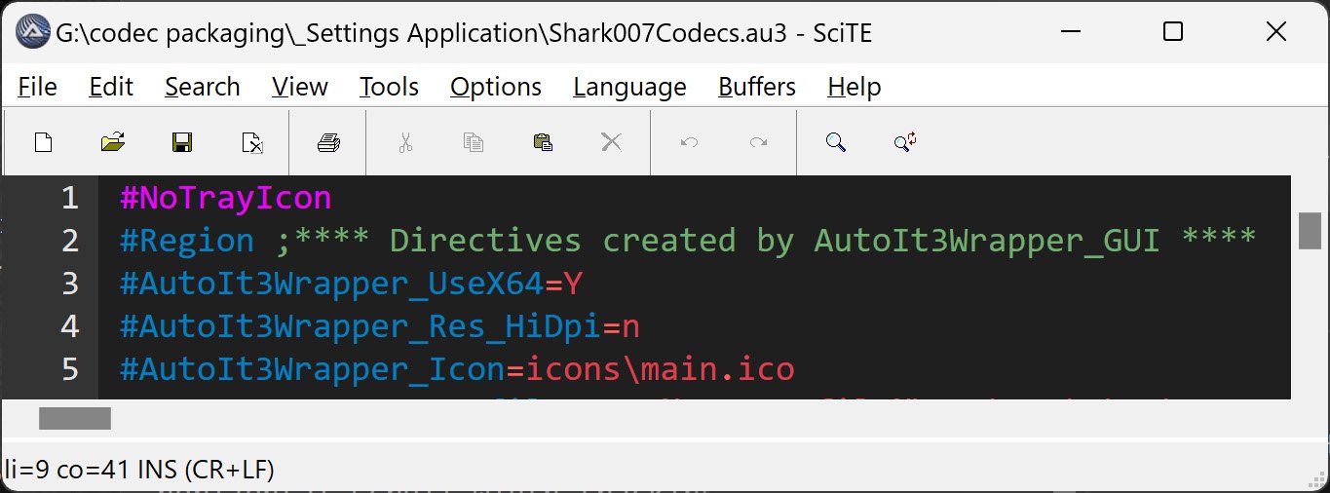Open the Search menu
The height and width of the screenshot is (493, 1330).
click(x=203, y=87)
